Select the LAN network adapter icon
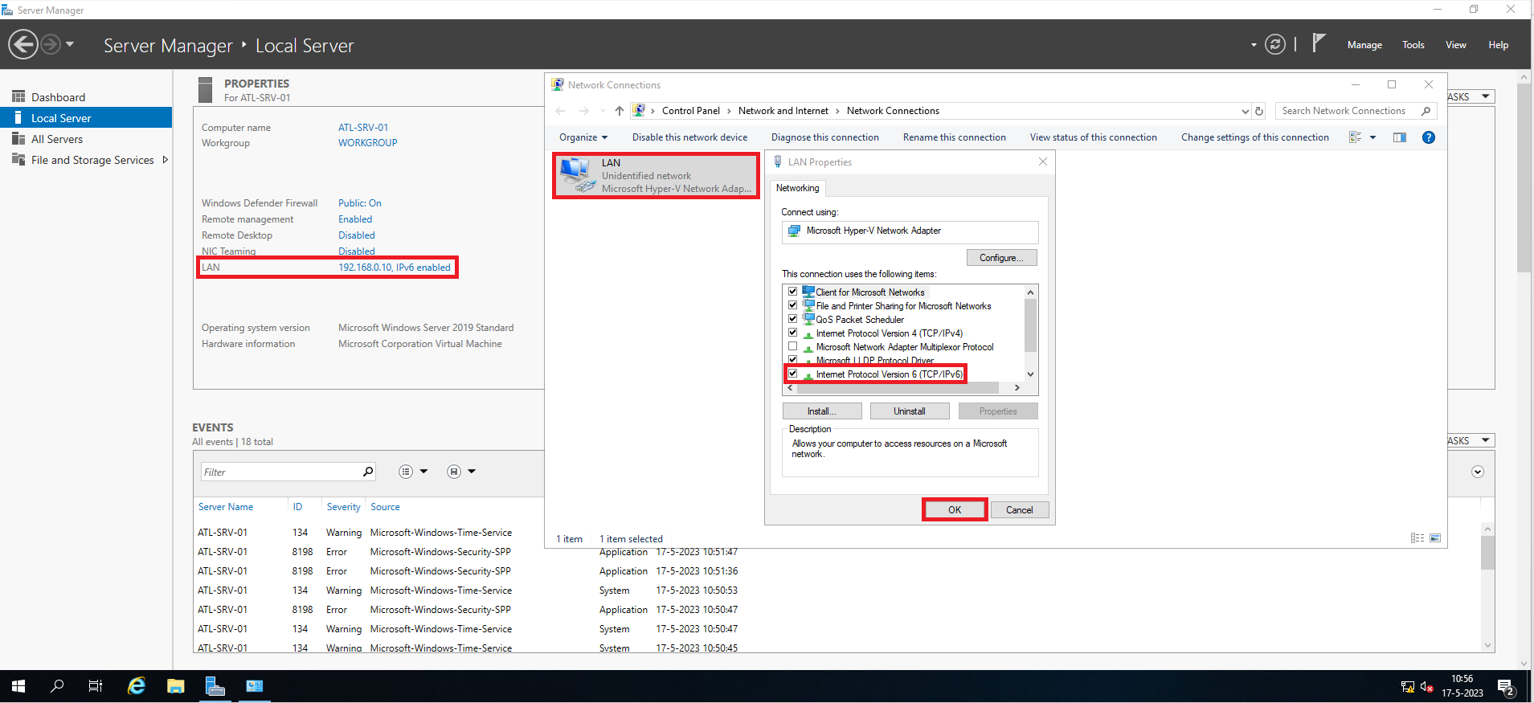Image resolution: width=1534 pixels, height=703 pixels. coord(575,174)
